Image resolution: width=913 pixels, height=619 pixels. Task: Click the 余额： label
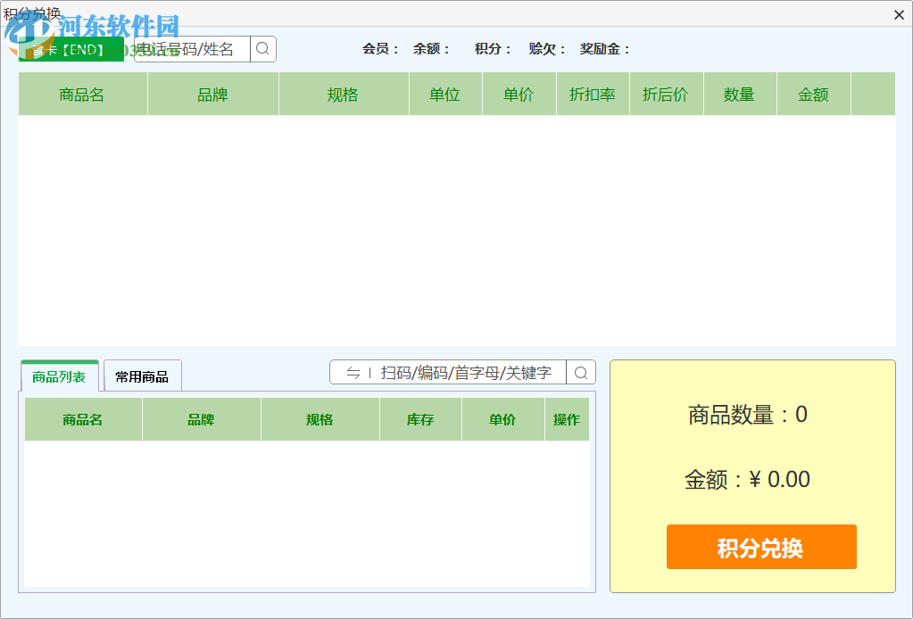click(x=431, y=49)
